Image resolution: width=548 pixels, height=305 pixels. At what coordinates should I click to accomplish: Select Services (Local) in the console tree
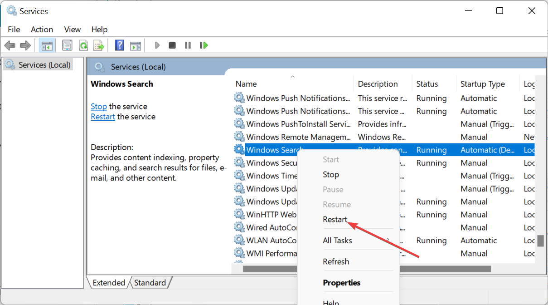click(x=44, y=65)
